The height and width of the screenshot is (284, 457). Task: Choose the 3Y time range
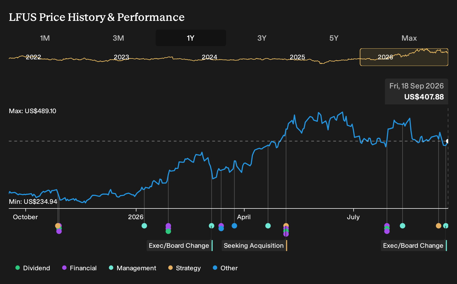coord(262,38)
